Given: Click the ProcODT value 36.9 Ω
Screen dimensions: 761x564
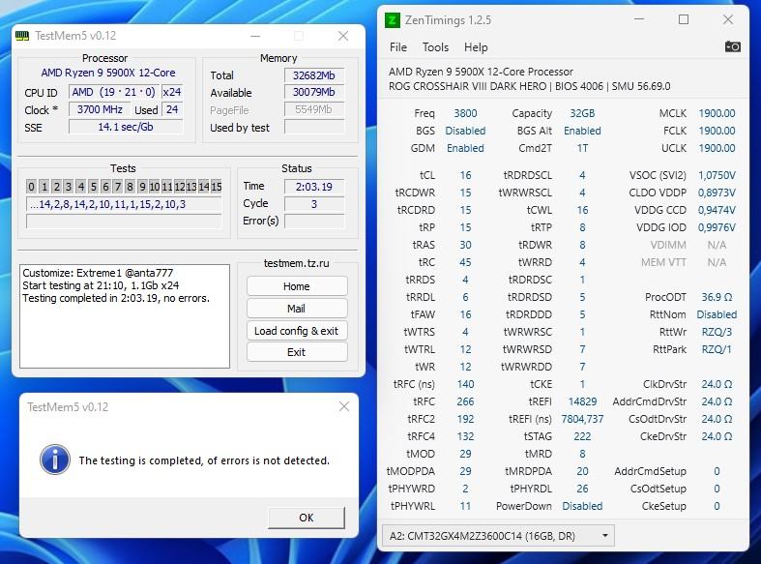Looking at the screenshot, I should pos(717,297).
